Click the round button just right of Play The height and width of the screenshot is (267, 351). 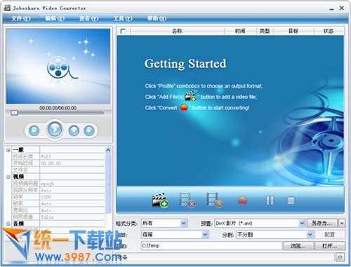point(74,130)
